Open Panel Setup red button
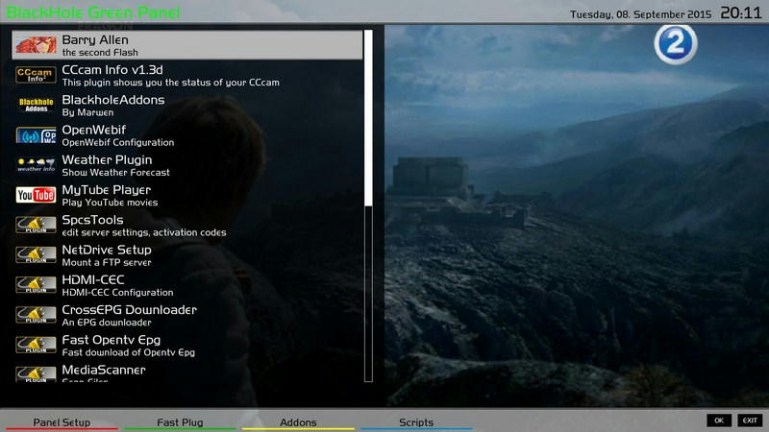 click(62, 422)
